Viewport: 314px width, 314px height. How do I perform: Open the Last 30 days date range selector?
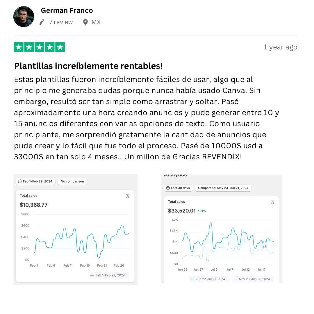tap(179, 188)
